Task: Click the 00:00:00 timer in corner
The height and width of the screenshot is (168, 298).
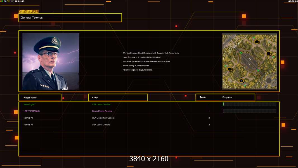Action: tap(293, 1)
